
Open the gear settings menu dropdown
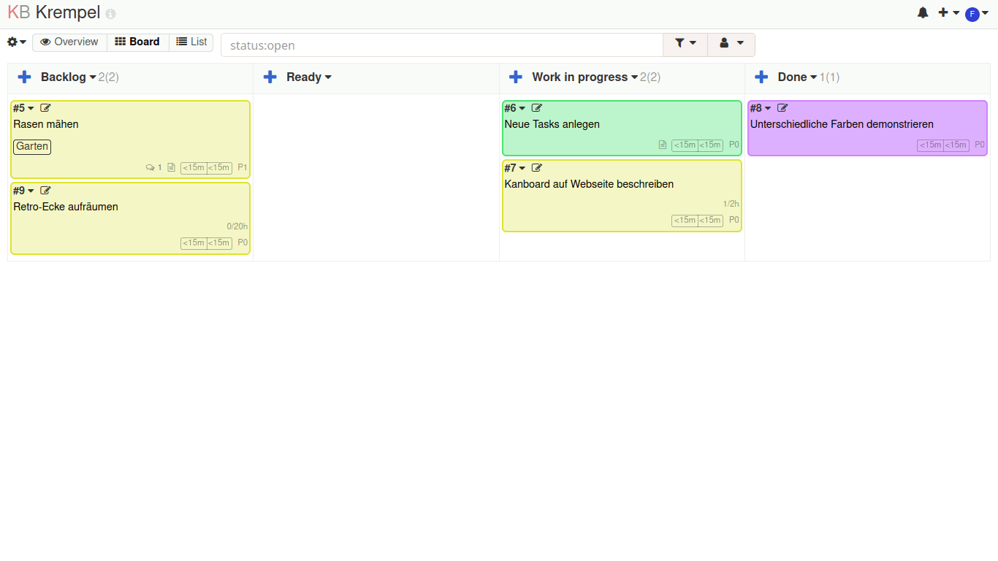click(17, 42)
